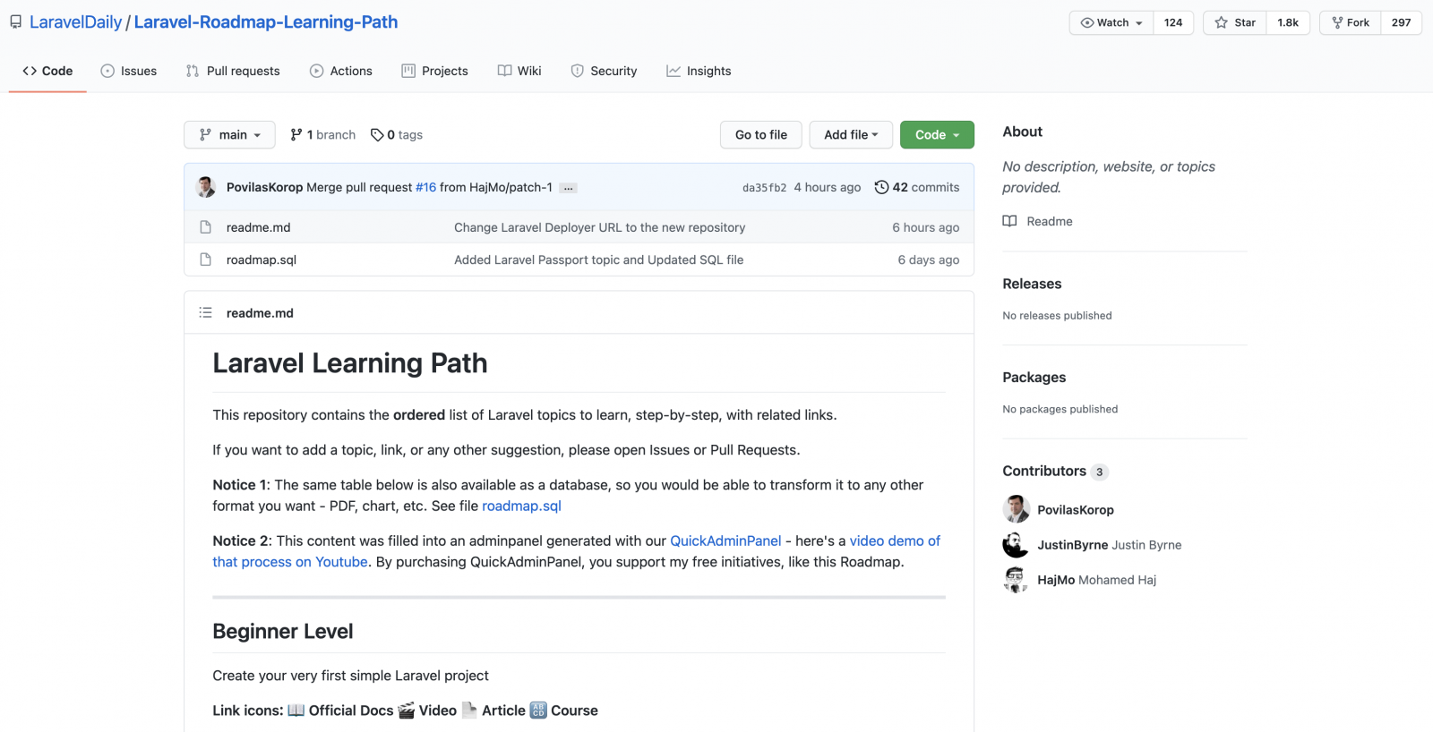Viewport: 1433px width, 732px height.
Task: Open commit hash da35fb2
Action: pos(764,188)
